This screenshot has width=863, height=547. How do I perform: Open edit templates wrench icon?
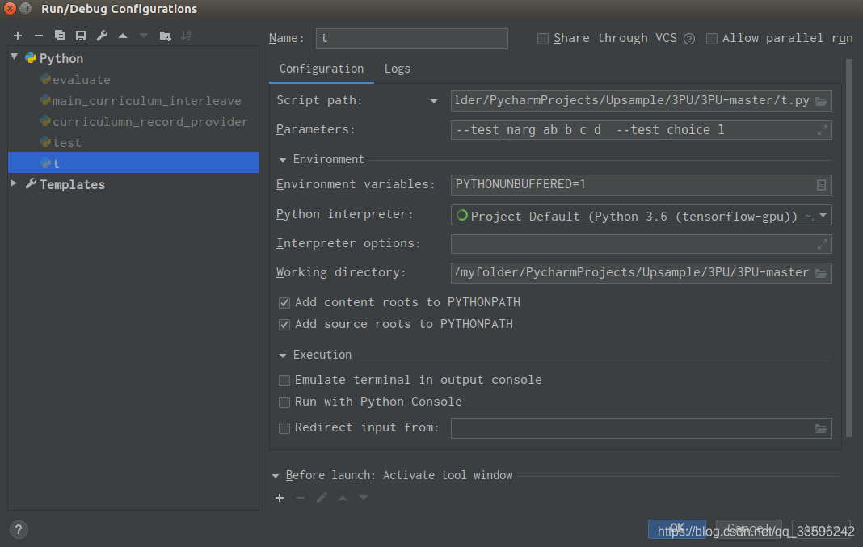click(x=102, y=36)
